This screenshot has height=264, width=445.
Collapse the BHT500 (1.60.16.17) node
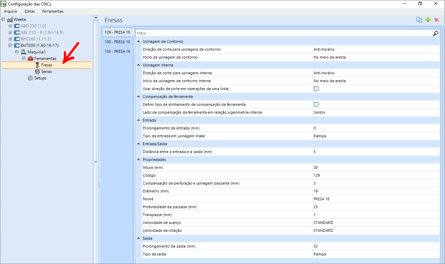click(x=10, y=46)
